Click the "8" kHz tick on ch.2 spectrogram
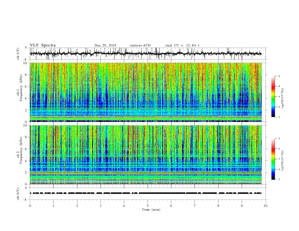 coord(26,137)
